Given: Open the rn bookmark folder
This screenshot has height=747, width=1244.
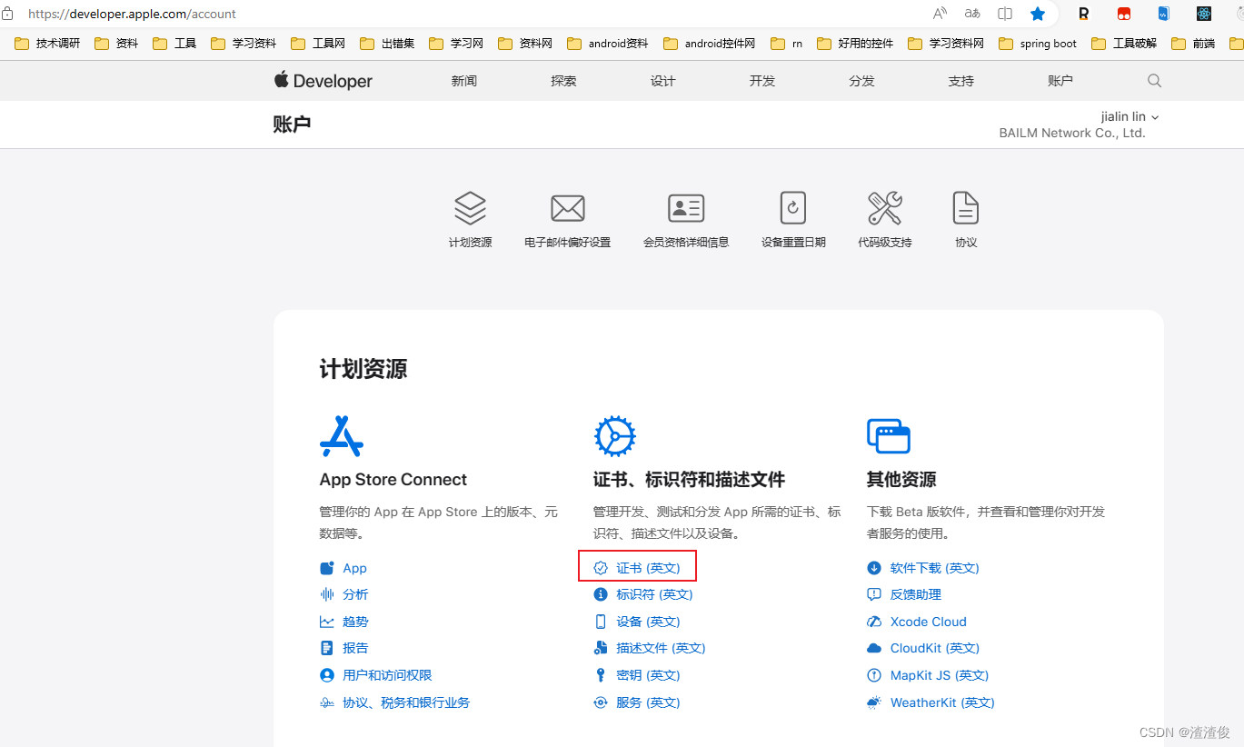Looking at the screenshot, I should [787, 43].
